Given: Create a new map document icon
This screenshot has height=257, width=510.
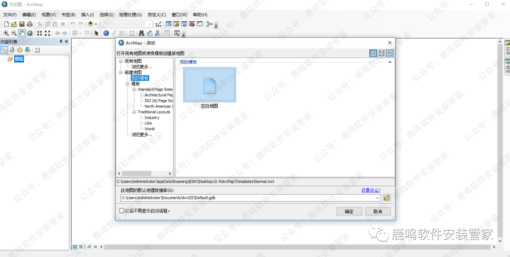Looking at the screenshot, I should pos(6,24).
